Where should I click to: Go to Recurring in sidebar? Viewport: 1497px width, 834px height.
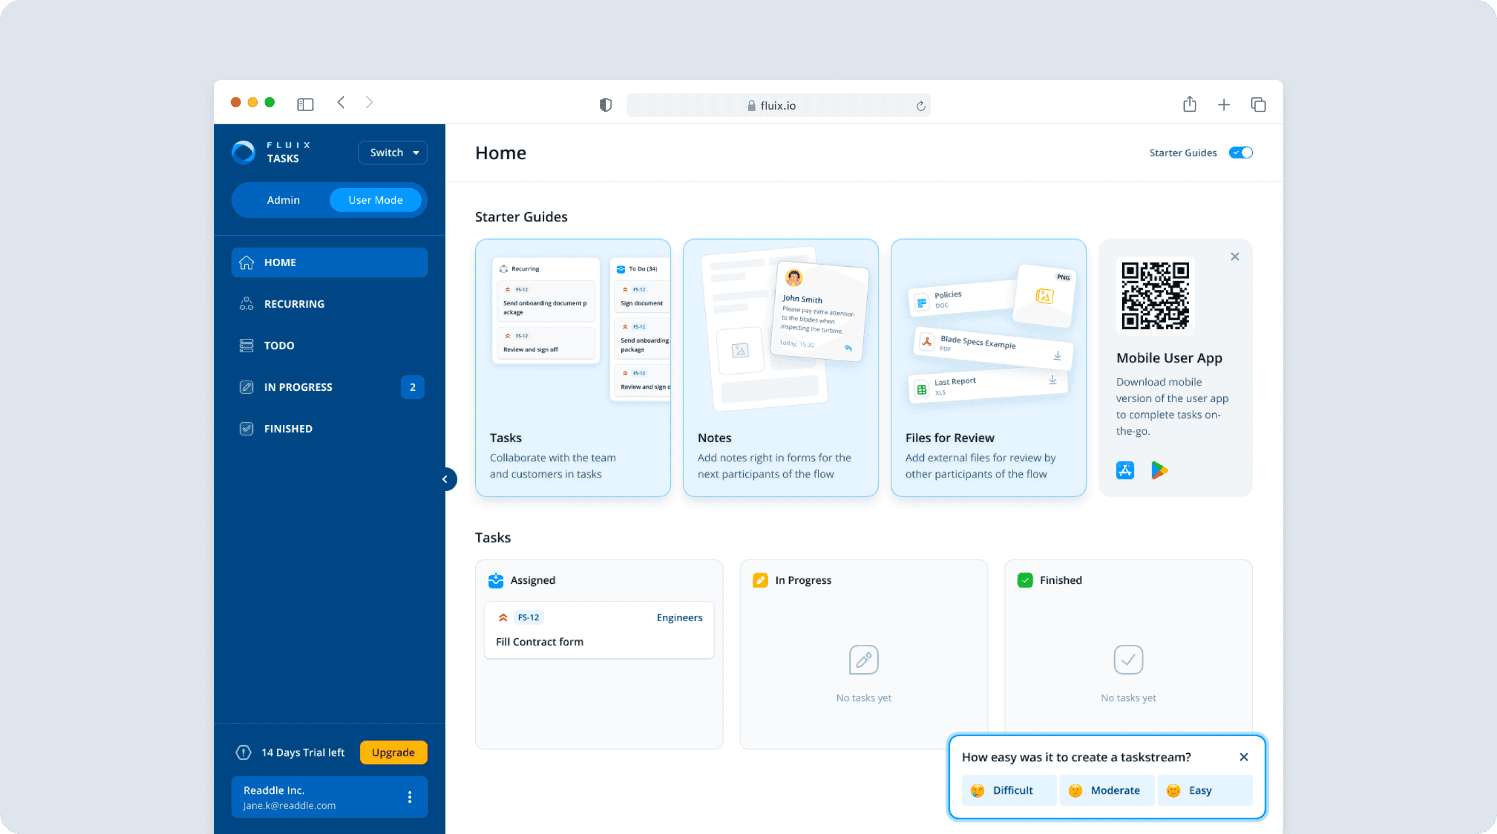(294, 304)
